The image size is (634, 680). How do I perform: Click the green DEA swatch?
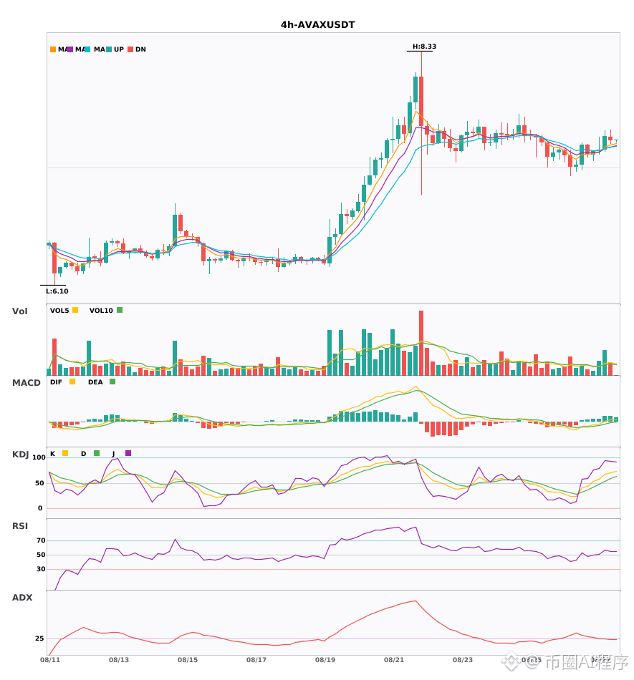(x=112, y=382)
